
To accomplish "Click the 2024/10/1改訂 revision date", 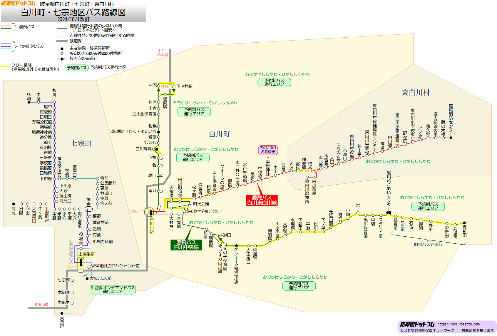I will click(73, 19).
